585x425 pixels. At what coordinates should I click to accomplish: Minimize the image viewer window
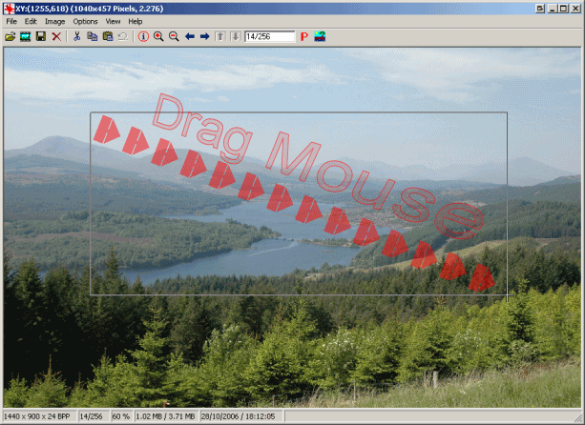pos(553,9)
